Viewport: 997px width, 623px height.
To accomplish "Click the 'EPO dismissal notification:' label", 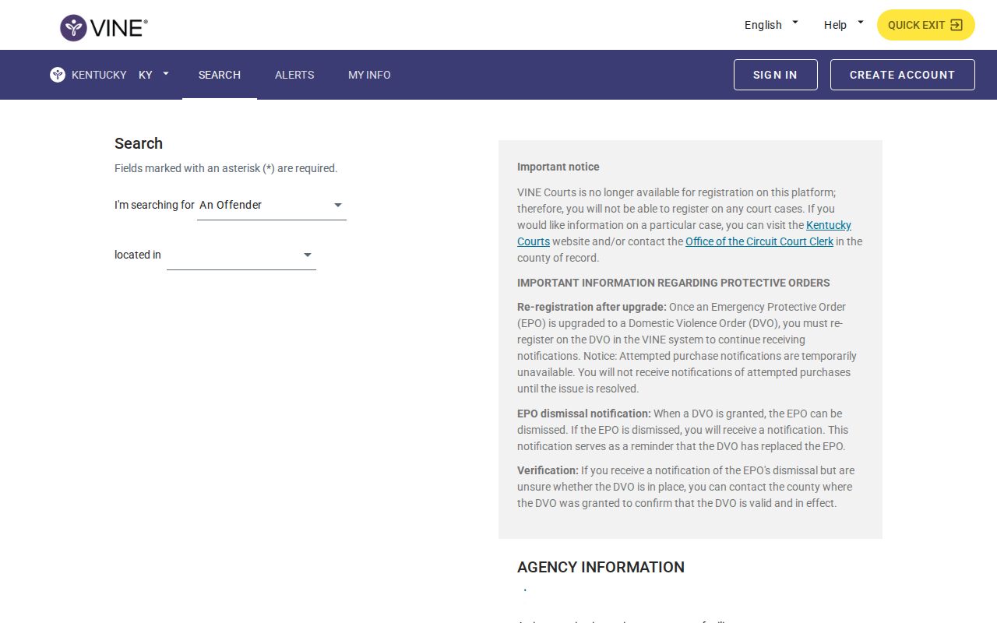I will (584, 414).
